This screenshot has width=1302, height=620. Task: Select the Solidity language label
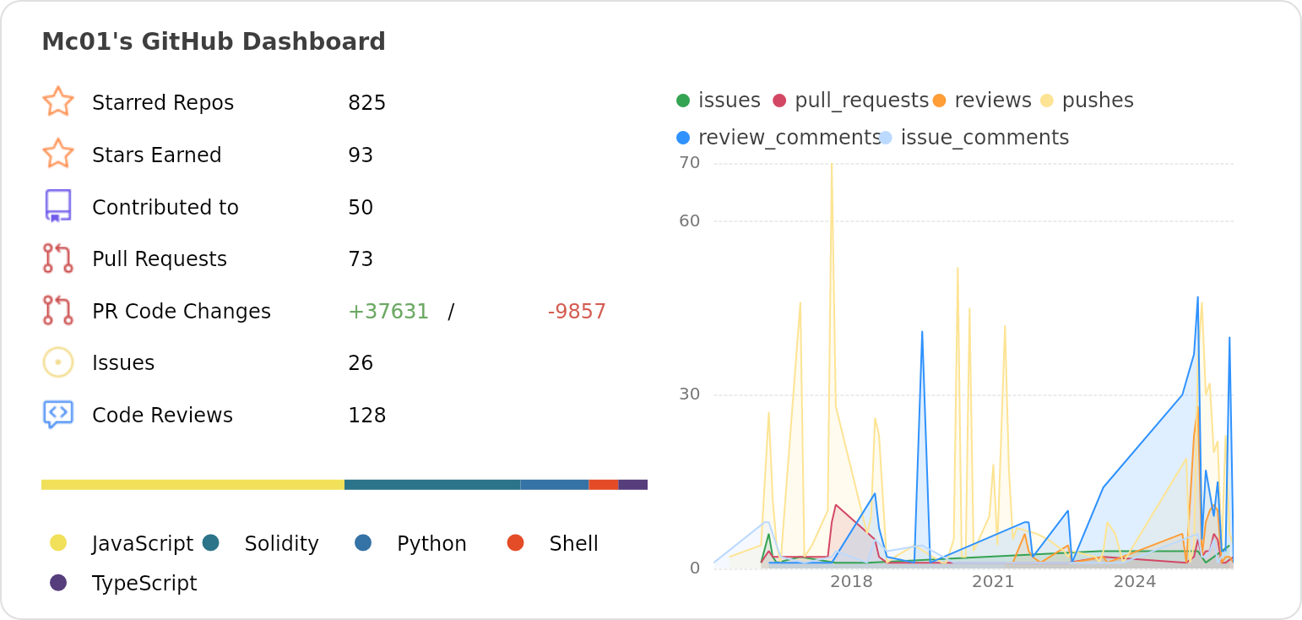281,543
